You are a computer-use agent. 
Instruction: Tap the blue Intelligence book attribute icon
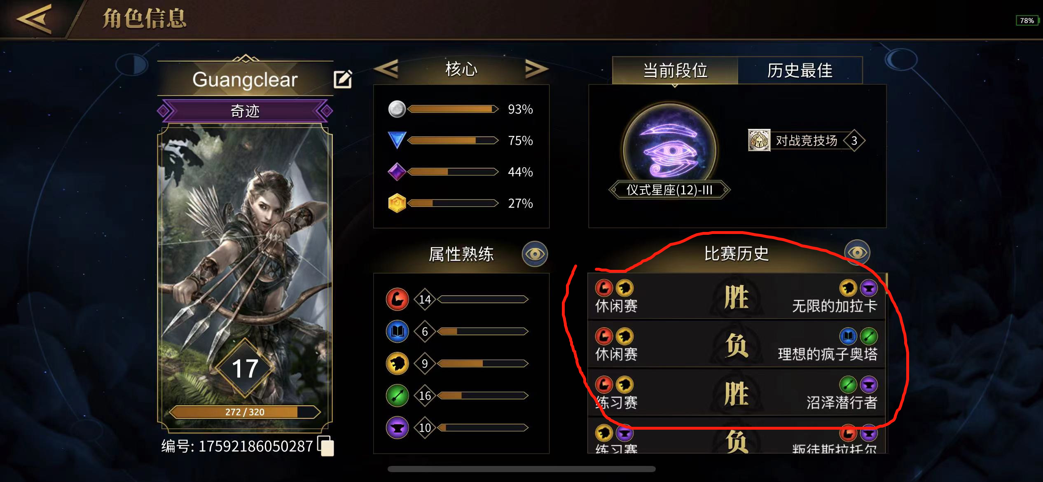(397, 331)
